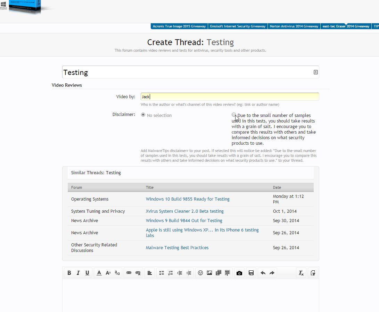Viewport: 379px width, 312px height.
Task: Remove formatting with the Tx icon
Action: [x=301, y=273]
